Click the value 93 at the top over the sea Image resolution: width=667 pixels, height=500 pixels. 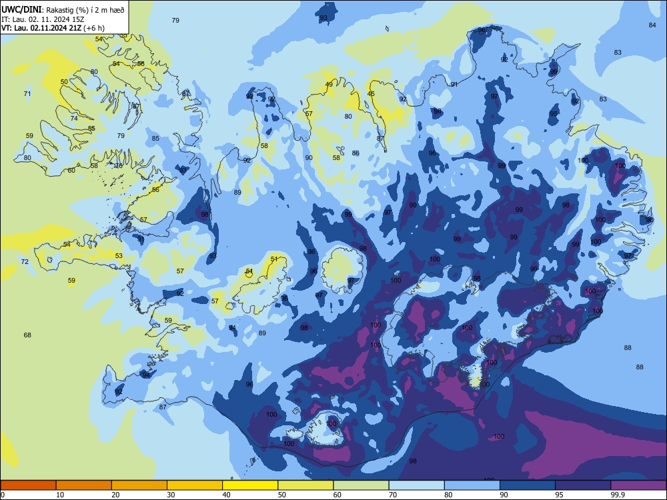point(323,17)
